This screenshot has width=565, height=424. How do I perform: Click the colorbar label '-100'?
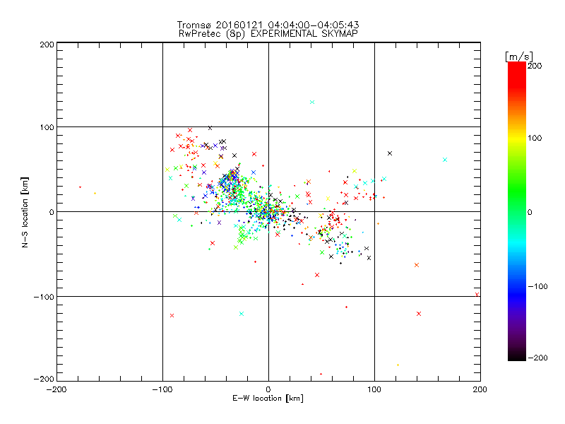pyautogui.click(x=537, y=286)
